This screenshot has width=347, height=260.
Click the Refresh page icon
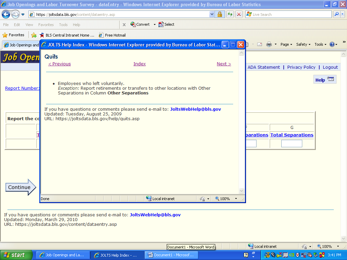230,15
